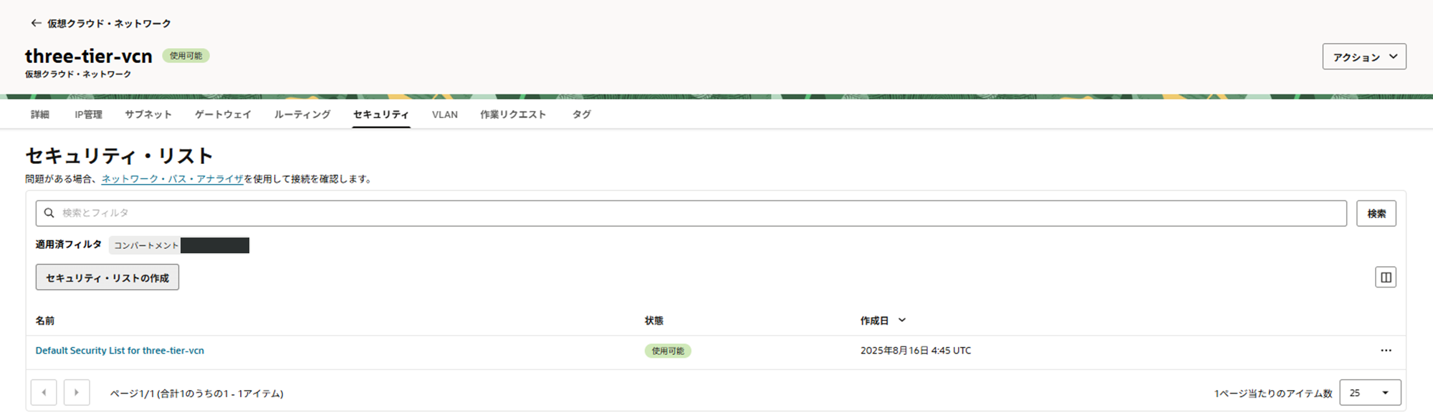
Task: Click the 検索 button
Action: click(x=1376, y=213)
